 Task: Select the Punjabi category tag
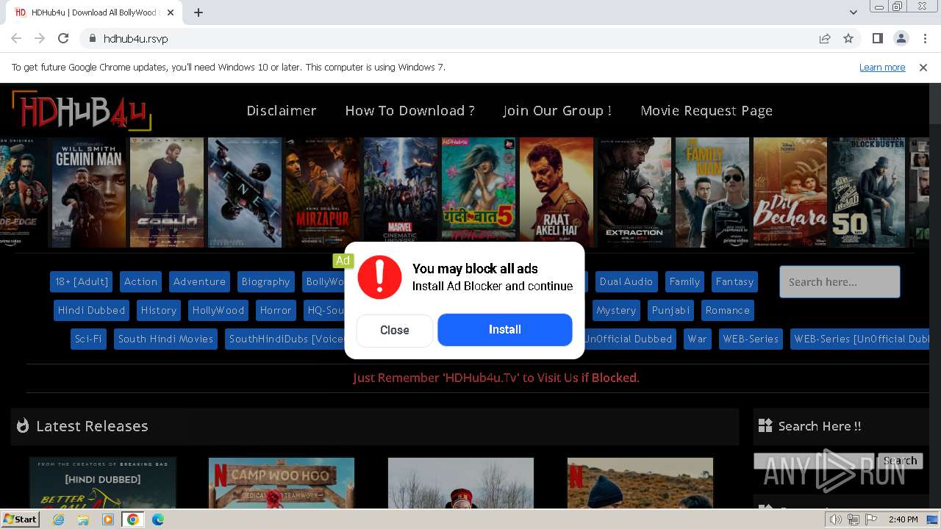(x=671, y=310)
